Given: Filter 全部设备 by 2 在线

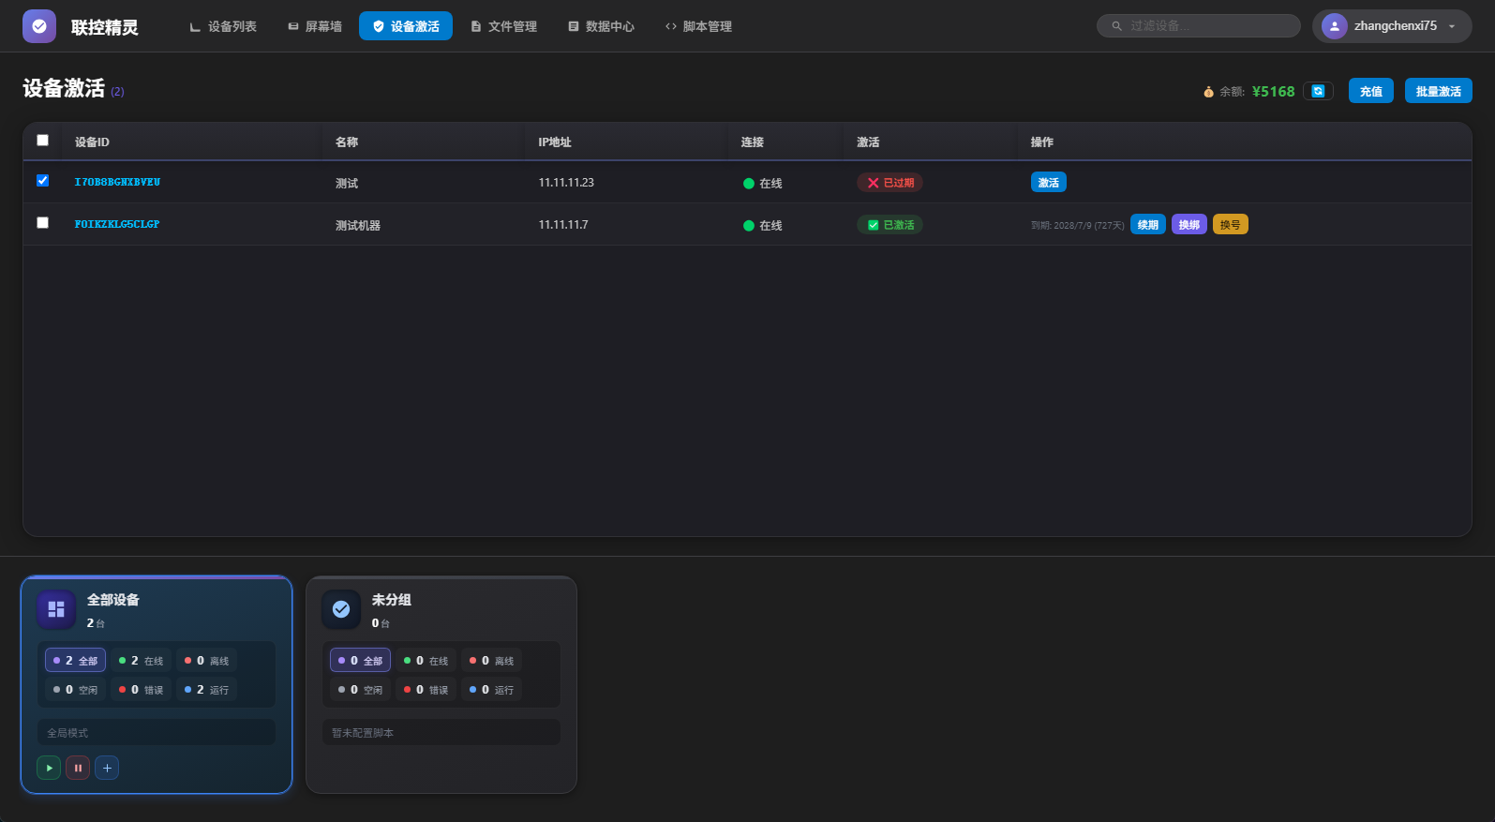Looking at the screenshot, I should click(x=141, y=661).
